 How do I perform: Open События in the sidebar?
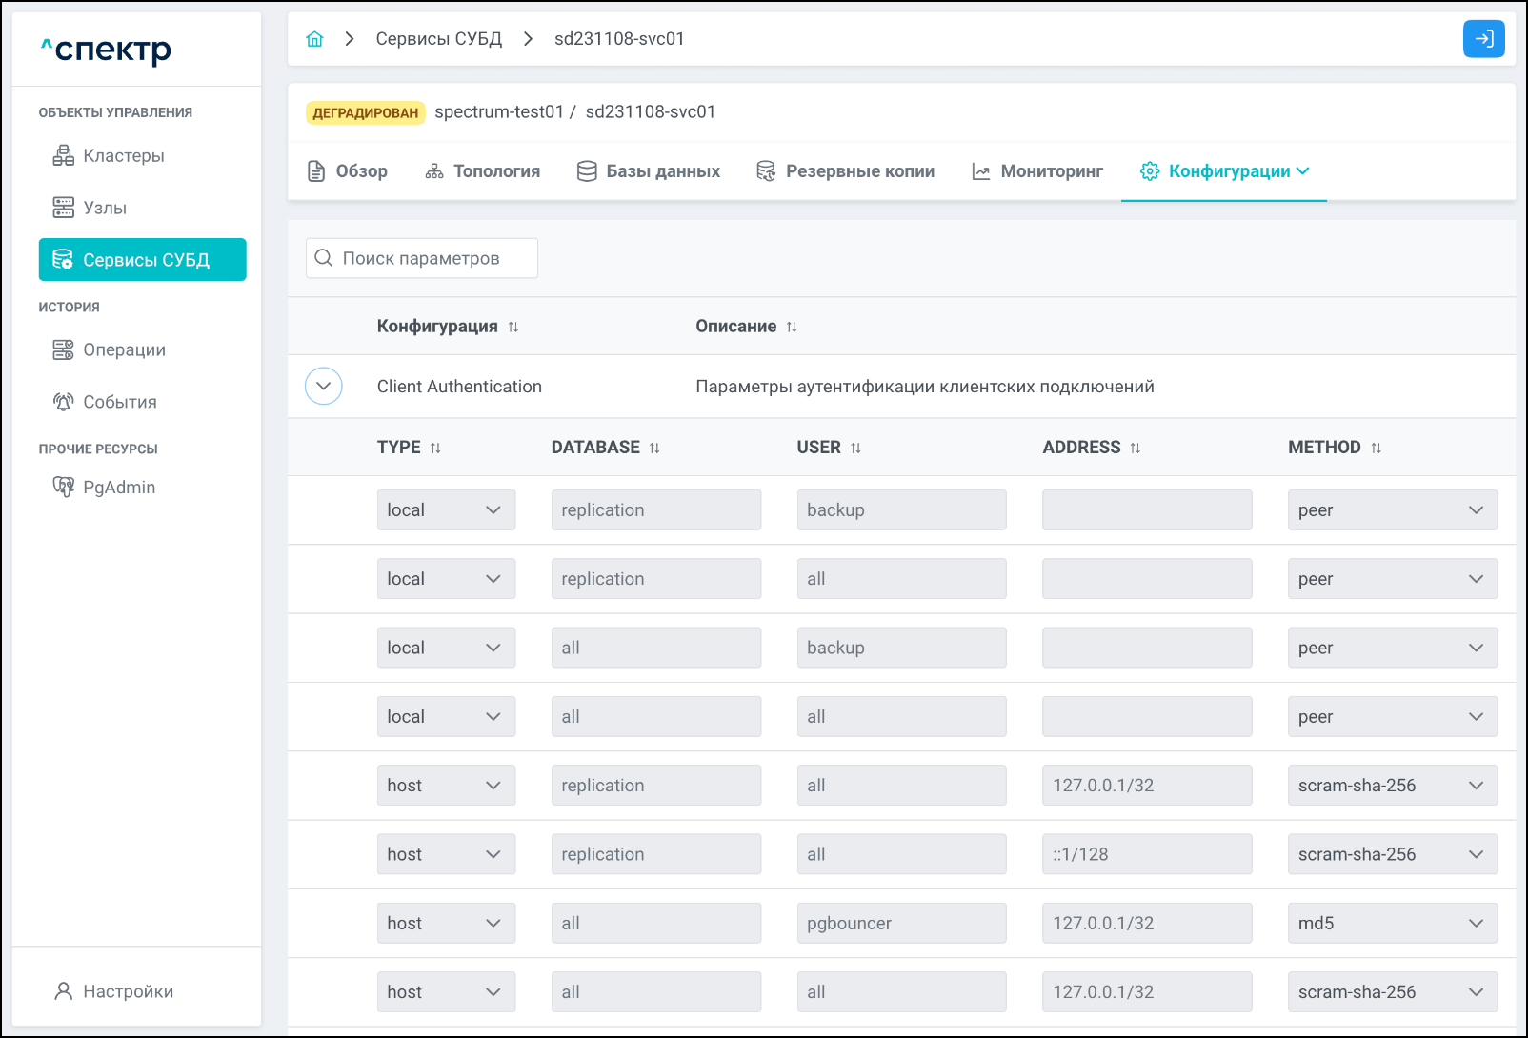119,402
